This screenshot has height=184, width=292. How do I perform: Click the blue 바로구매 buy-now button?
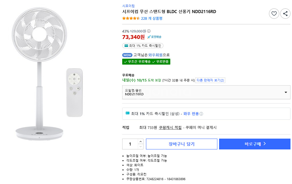pos(254,144)
